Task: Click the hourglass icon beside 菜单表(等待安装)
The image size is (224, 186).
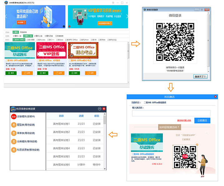Action: point(14,133)
